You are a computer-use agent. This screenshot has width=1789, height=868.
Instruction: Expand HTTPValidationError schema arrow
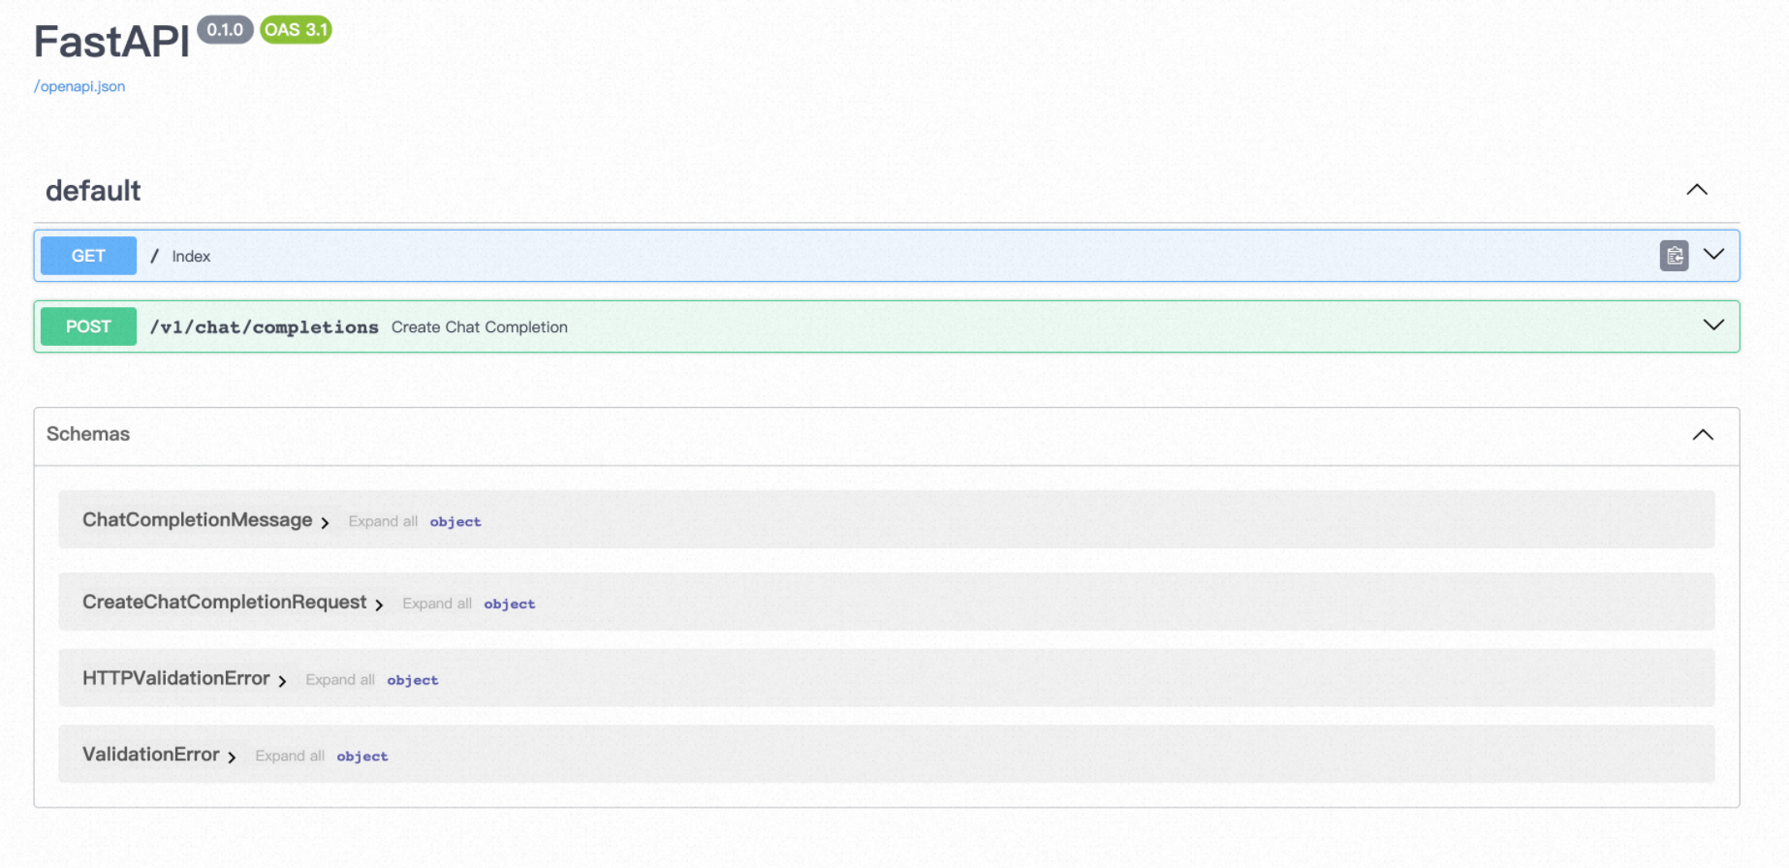[x=282, y=682]
